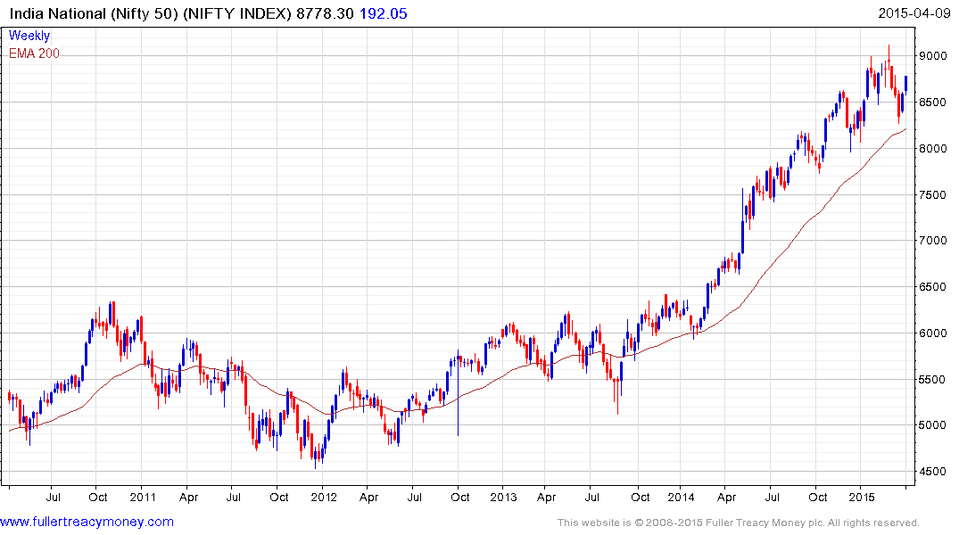Click the 6000 price axis label

933,333
